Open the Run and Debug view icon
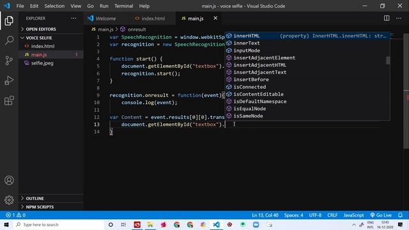 [x=9, y=80]
